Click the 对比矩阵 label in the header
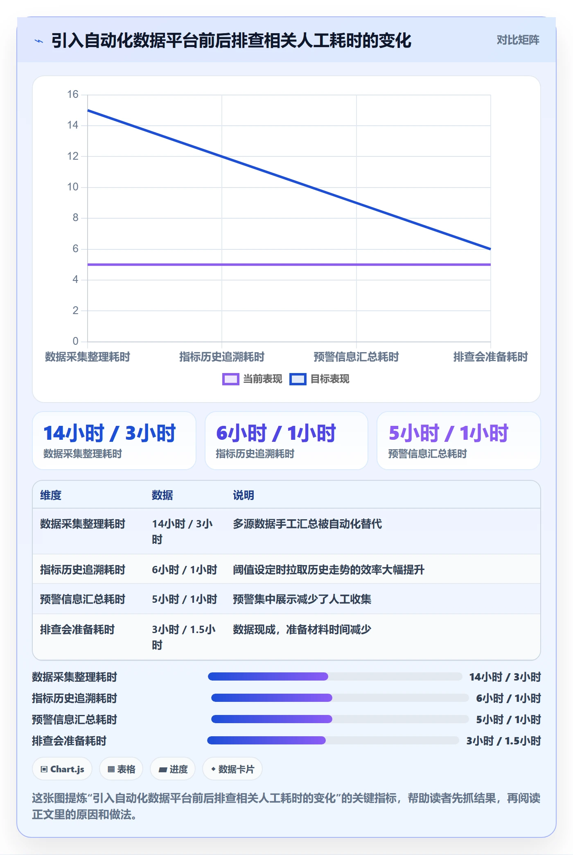 coord(518,40)
